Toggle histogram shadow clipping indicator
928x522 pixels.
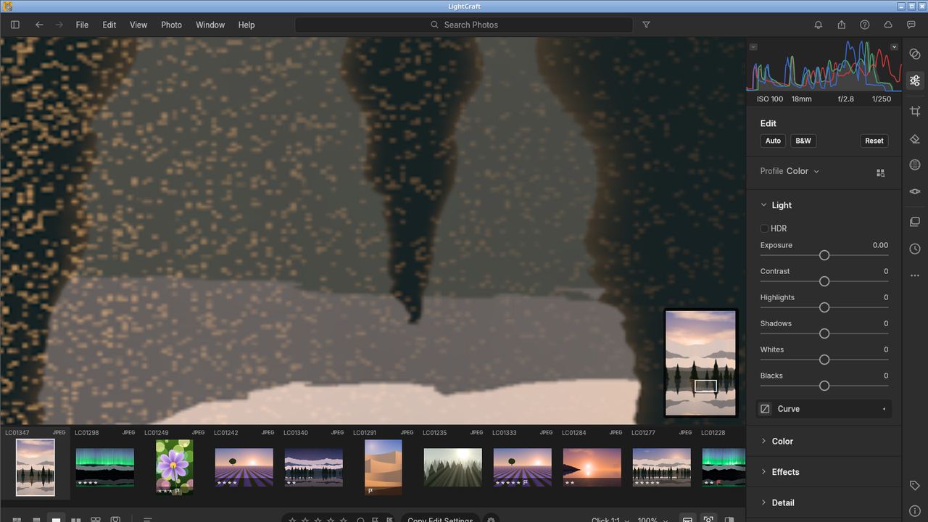[753, 47]
